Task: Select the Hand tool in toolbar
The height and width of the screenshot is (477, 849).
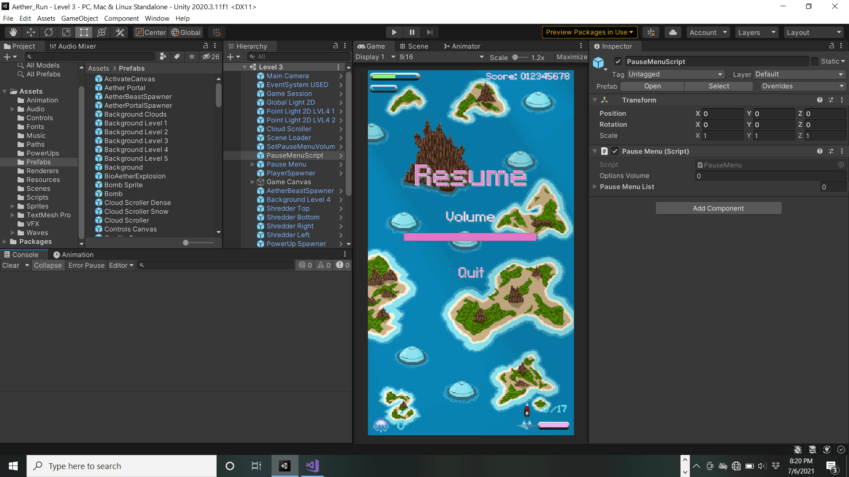Action: 13,32
